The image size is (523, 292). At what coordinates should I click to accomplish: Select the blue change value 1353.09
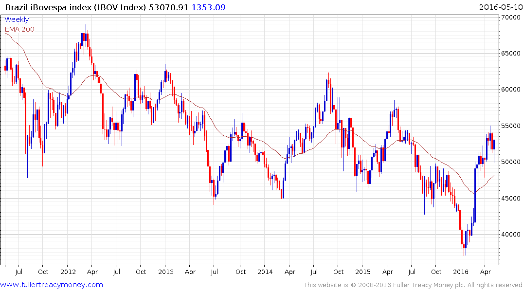[208, 7]
